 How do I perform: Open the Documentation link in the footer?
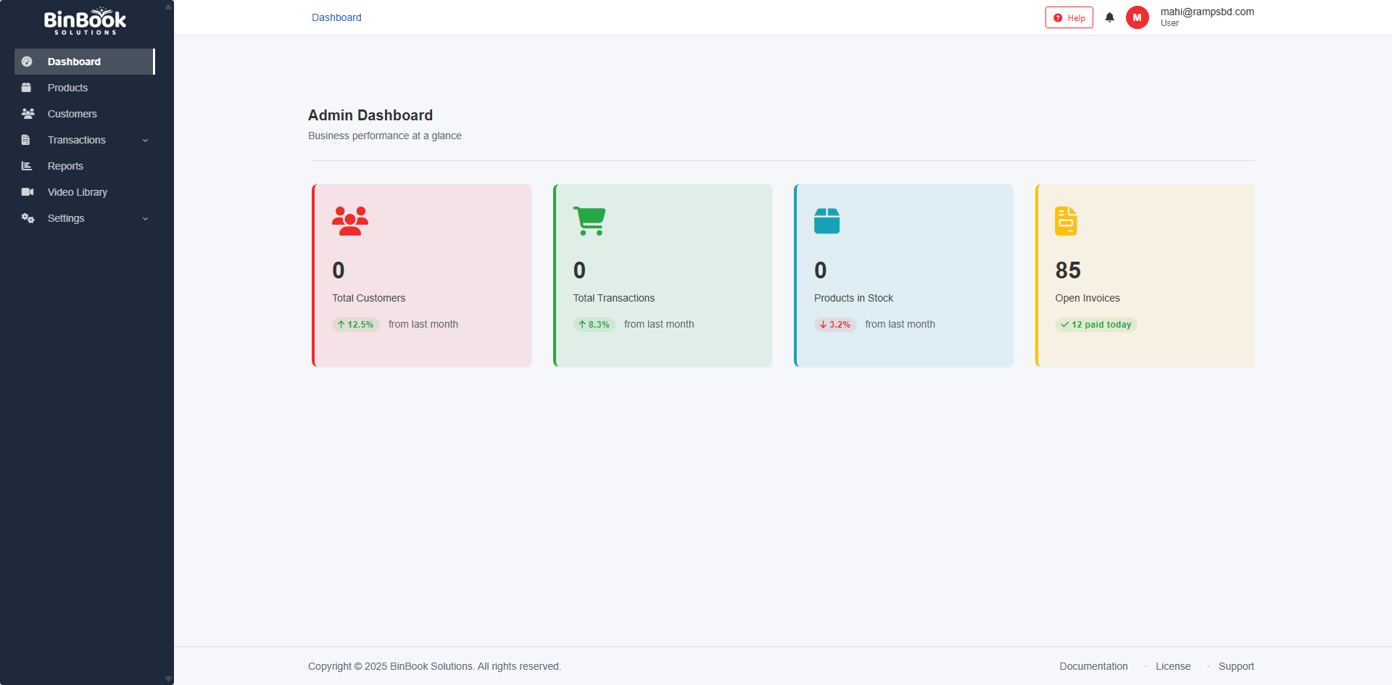point(1093,666)
